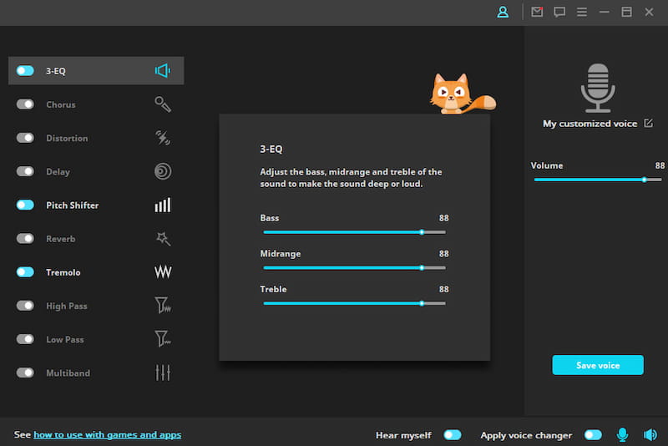Click the Treble value 88
The image size is (668, 446).
[444, 289]
